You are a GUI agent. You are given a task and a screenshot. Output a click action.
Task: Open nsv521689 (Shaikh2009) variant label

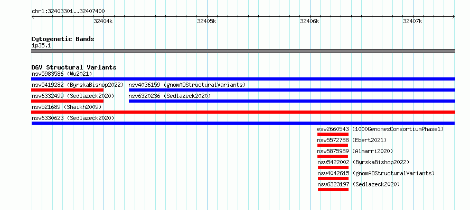click(x=67, y=107)
